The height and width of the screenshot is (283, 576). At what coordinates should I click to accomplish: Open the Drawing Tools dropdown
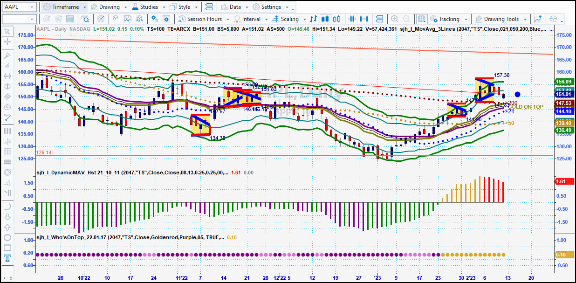(501, 19)
